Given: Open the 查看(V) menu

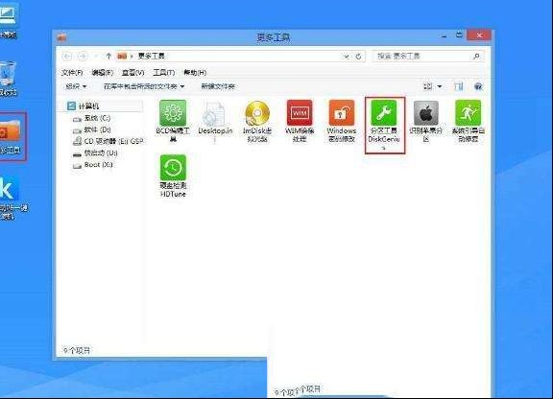Looking at the screenshot, I should coord(132,73).
